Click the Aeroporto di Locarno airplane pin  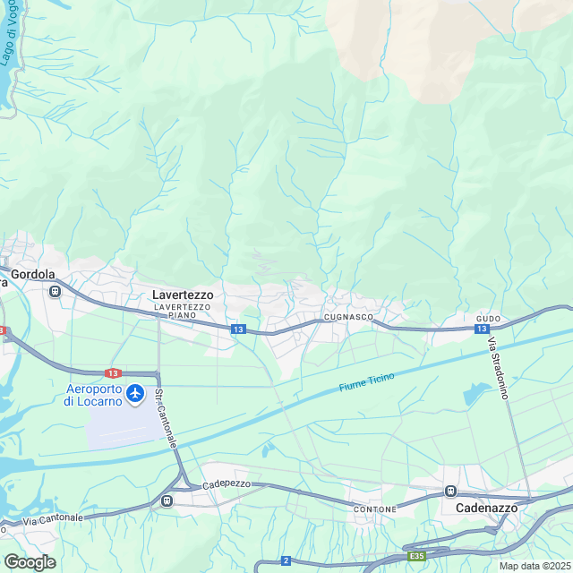coord(135,394)
